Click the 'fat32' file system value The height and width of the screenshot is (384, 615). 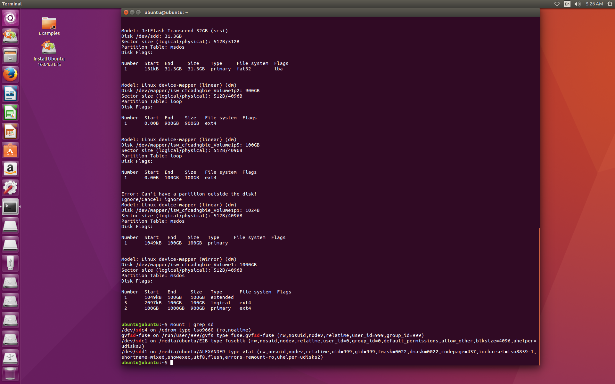pyautogui.click(x=244, y=69)
